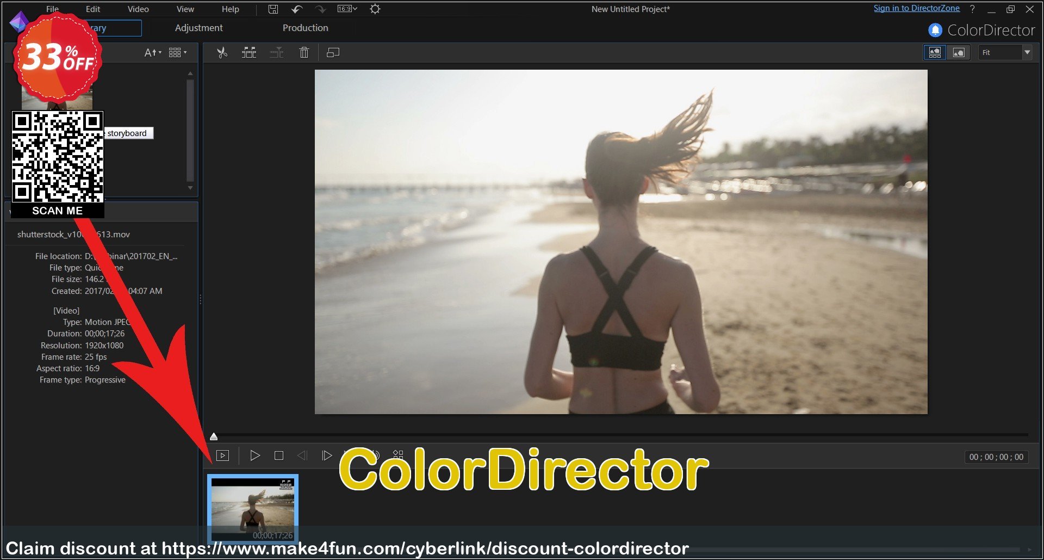Click the Frame type Progressive value

(105, 380)
